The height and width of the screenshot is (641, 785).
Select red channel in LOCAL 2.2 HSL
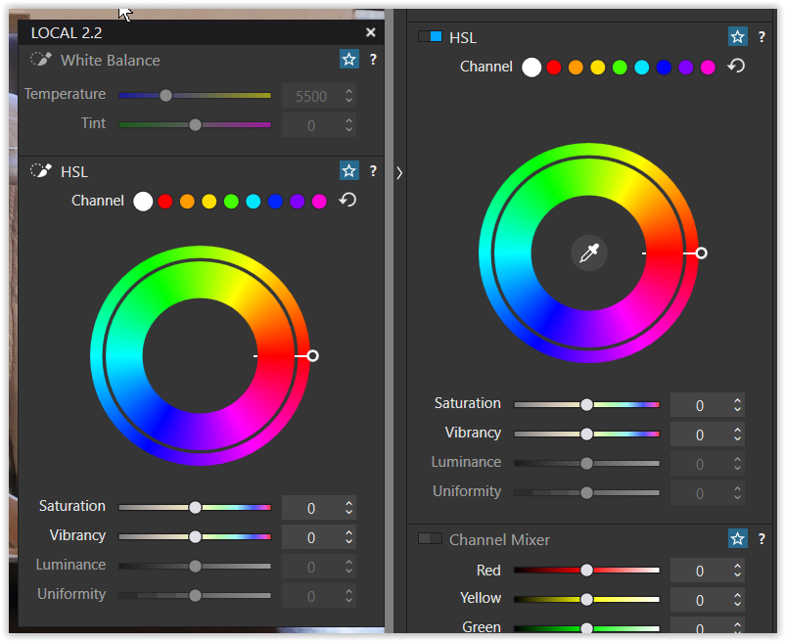coord(165,202)
